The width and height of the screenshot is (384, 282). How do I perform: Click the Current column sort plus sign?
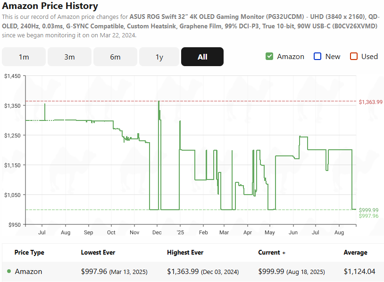pos(284,253)
